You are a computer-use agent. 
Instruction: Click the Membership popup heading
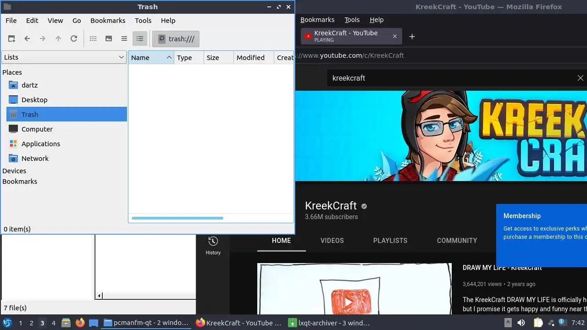(x=522, y=216)
